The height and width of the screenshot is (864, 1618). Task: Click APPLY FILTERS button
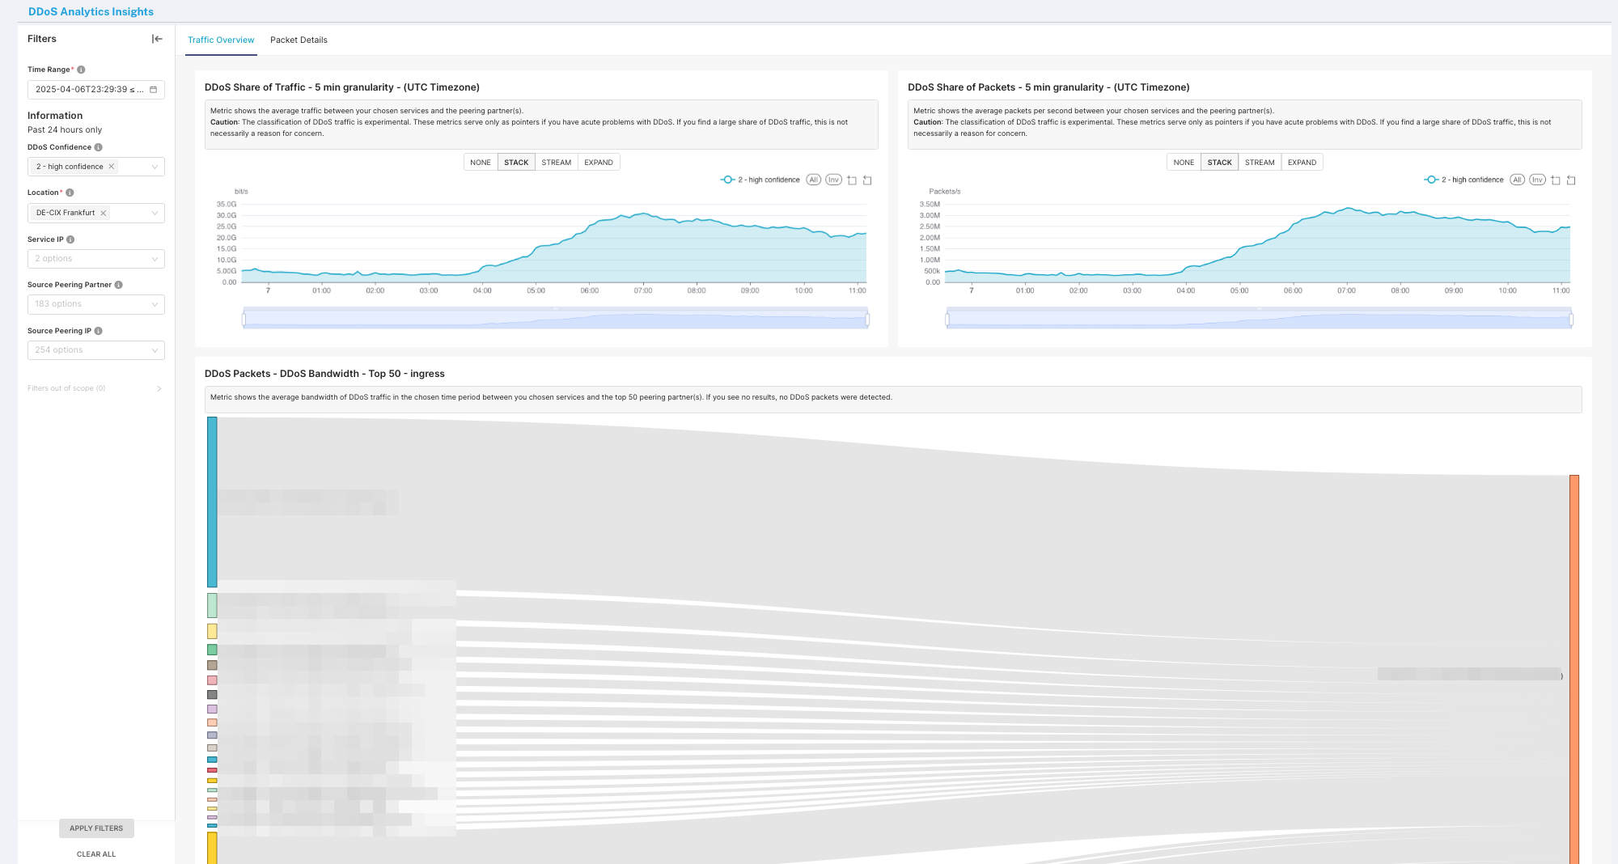point(96,828)
